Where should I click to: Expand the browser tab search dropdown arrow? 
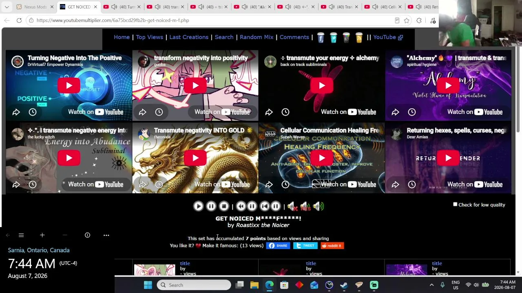[7, 7]
